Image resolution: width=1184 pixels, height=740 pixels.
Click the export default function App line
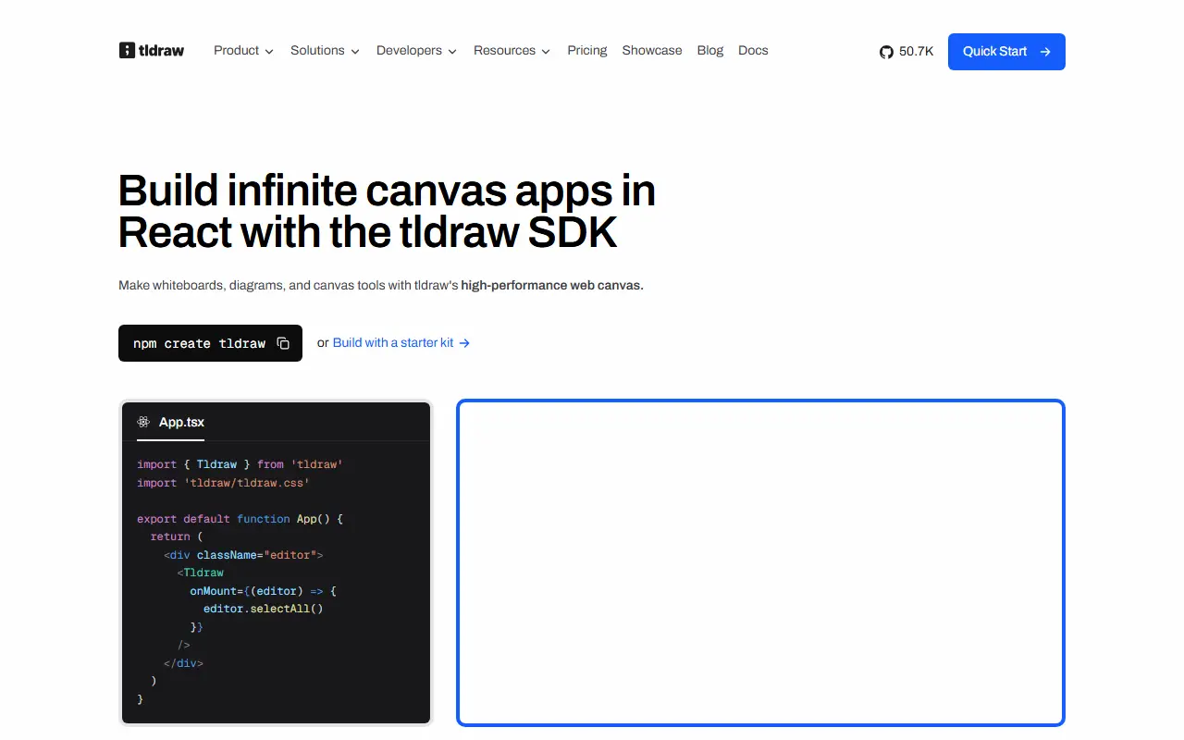[240, 519]
